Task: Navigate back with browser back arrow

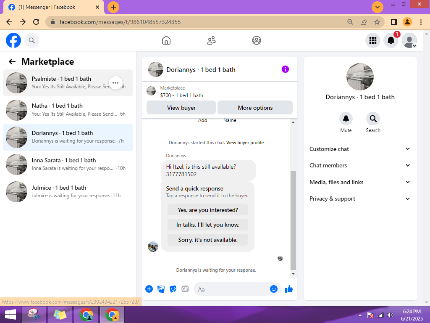Action: point(9,22)
